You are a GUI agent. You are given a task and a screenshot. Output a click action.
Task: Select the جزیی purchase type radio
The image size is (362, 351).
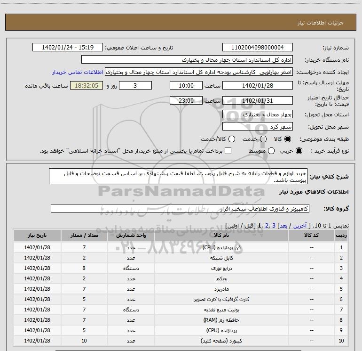coord(299,151)
